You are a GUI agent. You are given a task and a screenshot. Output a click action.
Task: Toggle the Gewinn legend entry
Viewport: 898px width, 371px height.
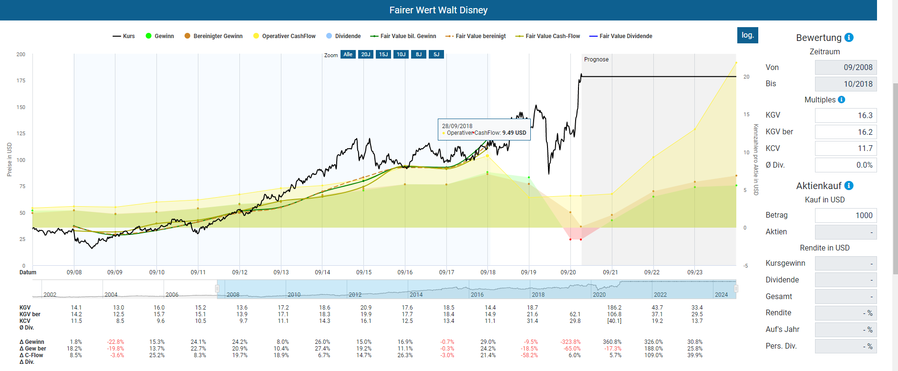click(160, 36)
